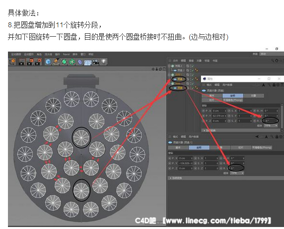284x229 pixels.
Task: Open the Window menu in main menu bar
Action: (x=83, y=55)
